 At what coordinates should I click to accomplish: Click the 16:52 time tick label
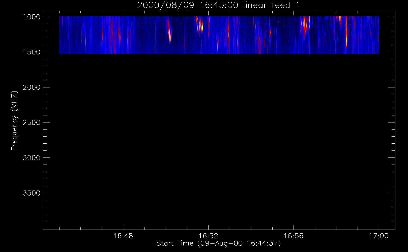208,236
